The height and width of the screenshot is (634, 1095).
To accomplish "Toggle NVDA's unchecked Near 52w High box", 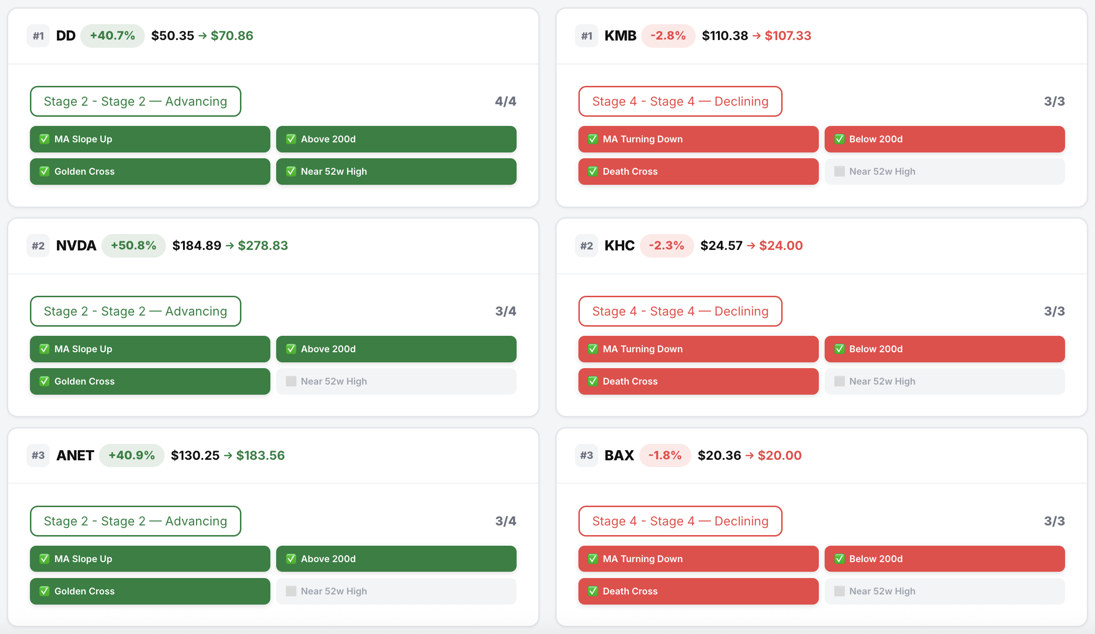I will tap(291, 382).
